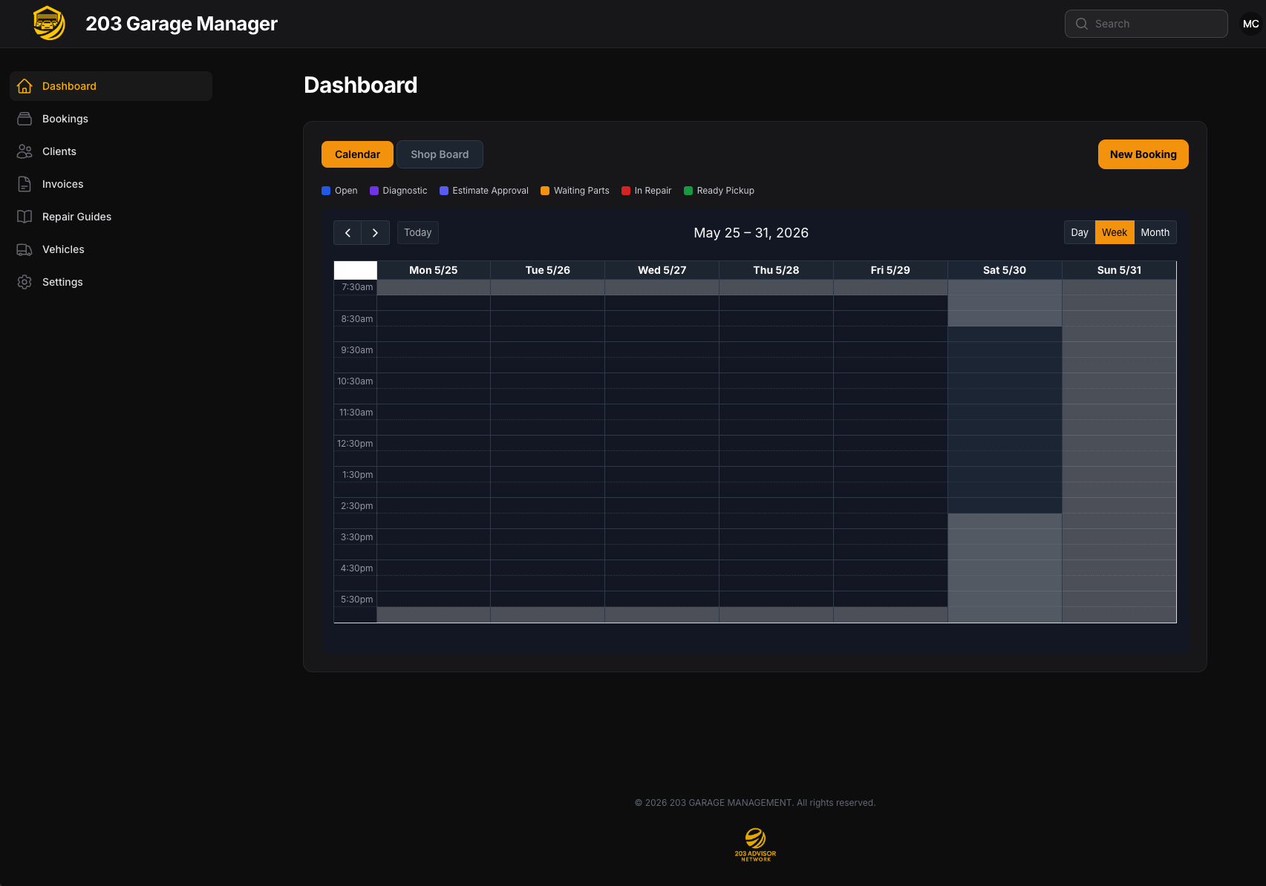Click the 203 Garage Manager logo icon
The height and width of the screenshot is (886, 1266).
tap(49, 23)
